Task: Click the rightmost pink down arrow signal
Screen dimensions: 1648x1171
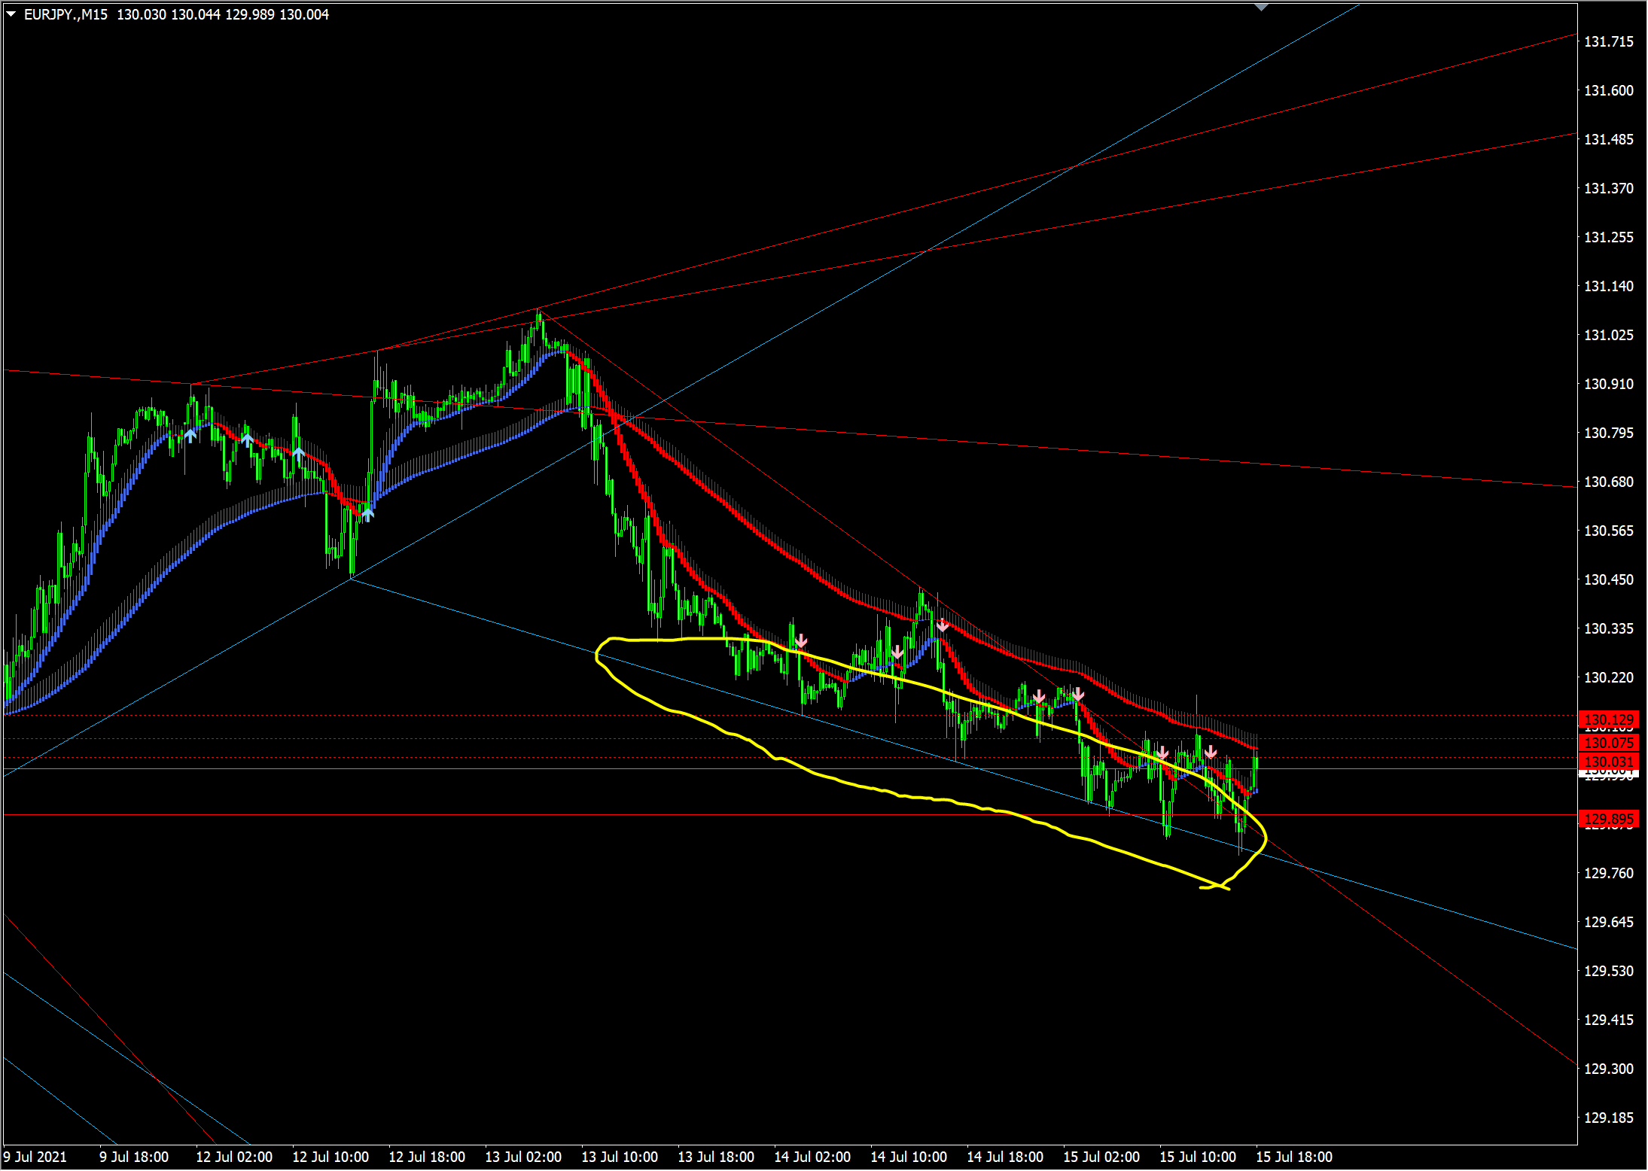Action: [1211, 752]
